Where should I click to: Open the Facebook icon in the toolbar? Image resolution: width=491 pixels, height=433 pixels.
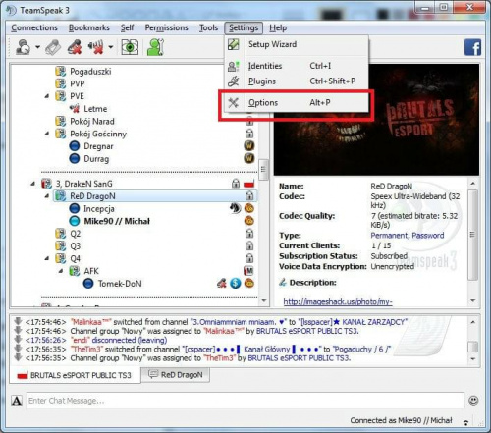click(x=472, y=47)
